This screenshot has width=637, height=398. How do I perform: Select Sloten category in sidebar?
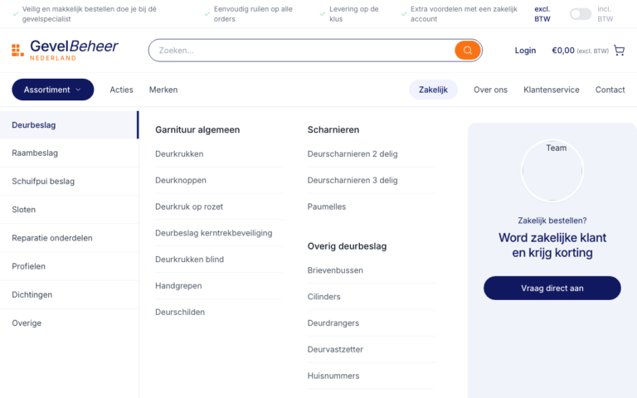[24, 210]
